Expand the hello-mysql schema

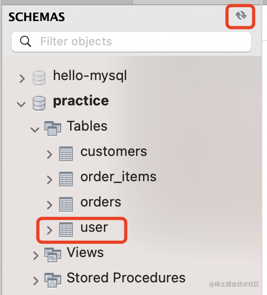pos(22,78)
